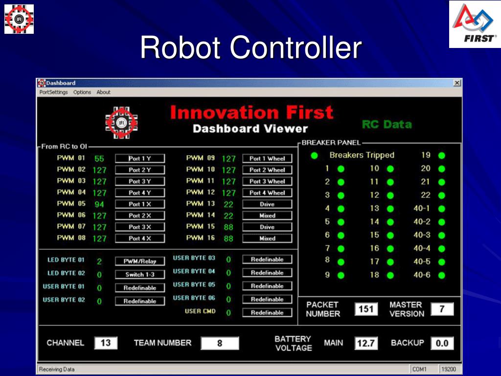Click Redefinable button for USER CMD

(x=267, y=312)
